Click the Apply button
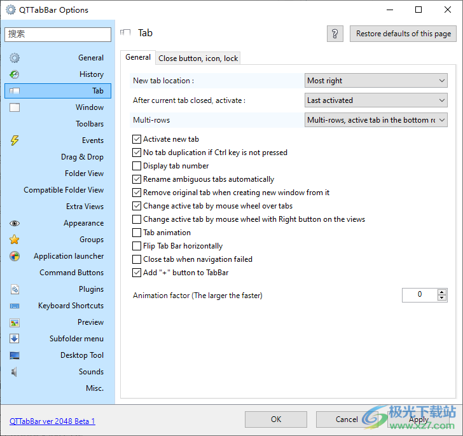The height and width of the screenshot is (436, 463). tap(418, 419)
